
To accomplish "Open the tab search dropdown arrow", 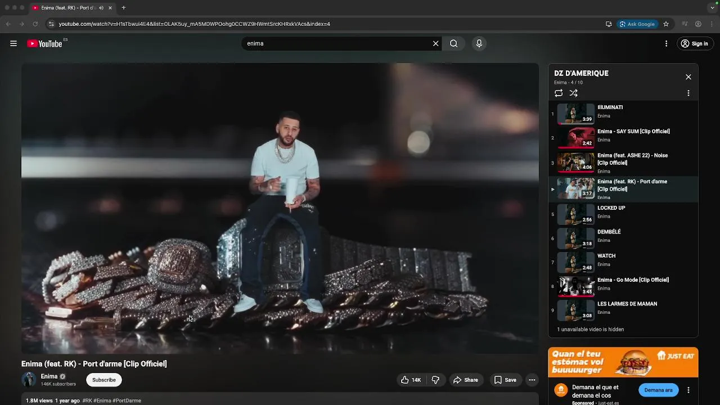I will pyautogui.click(x=712, y=8).
